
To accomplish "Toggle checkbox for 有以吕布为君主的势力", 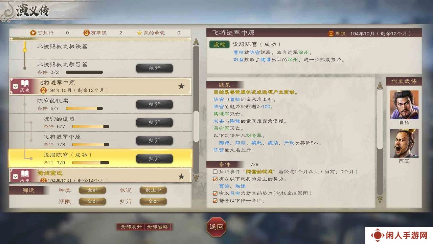I will [215, 193].
